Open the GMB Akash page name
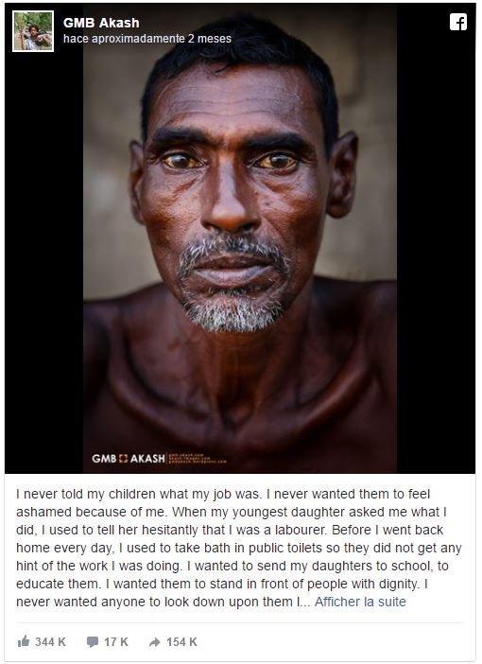Screen dimensions: 482x664 pos(101,23)
